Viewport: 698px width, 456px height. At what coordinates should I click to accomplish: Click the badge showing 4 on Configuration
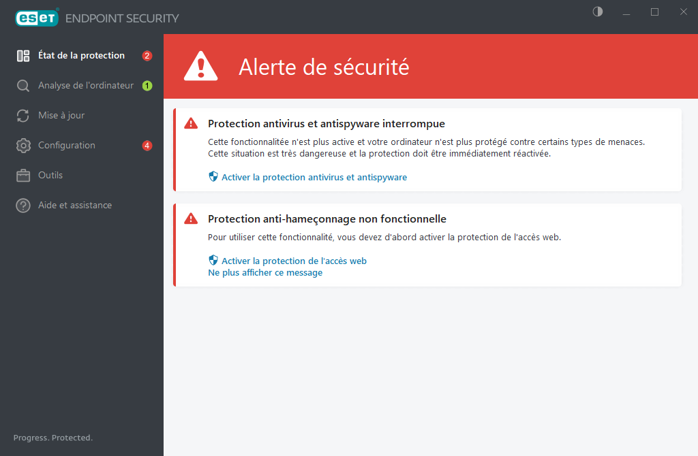tap(147, 145)
